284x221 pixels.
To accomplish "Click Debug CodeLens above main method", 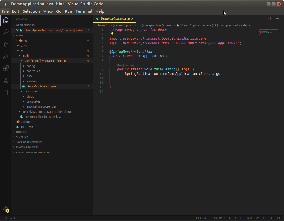I will tap(129, 65).
